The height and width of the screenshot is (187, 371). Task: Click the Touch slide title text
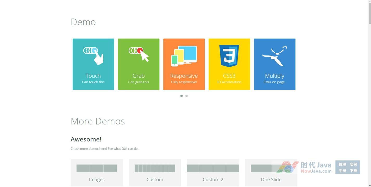(x=93, y=76)
